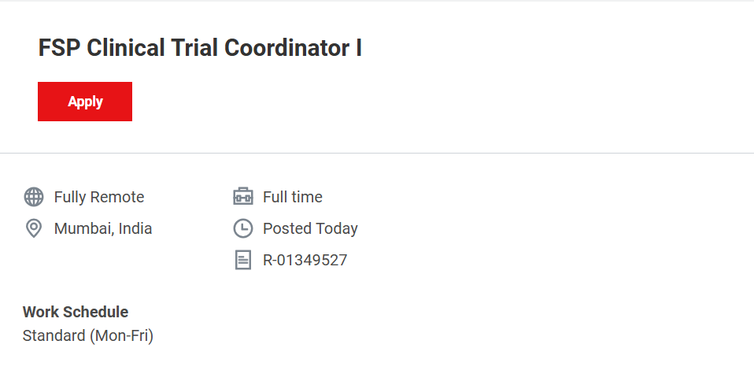Click the map pin location icon
Screen dimensions: 754x374
click(33, 228)
